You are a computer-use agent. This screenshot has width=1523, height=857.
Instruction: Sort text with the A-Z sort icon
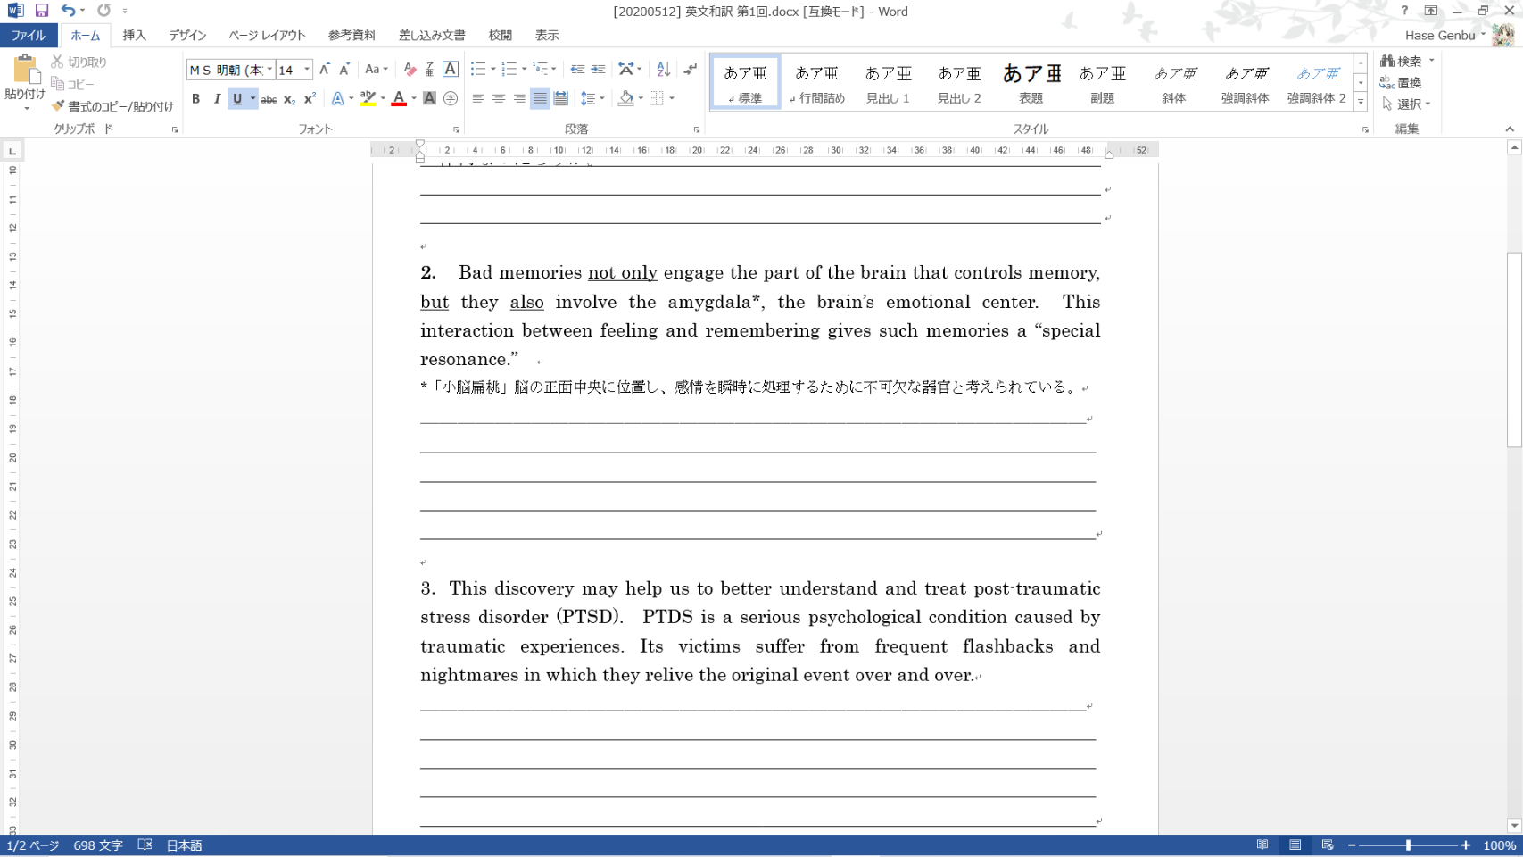coord(663,70)
